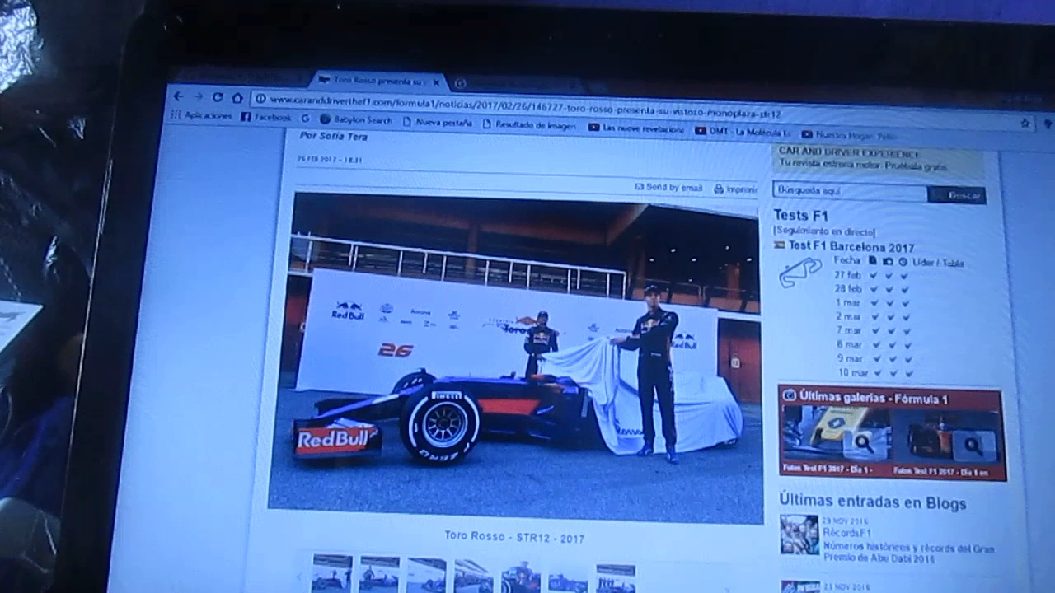Viewport: 1055px width, 593px height.
Task: Select the first thumbnail in photo strip
Action: pyautogui.click(x=332, y=572)
